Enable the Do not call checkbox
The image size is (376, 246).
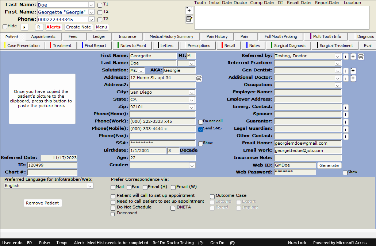tap(200, 122)
